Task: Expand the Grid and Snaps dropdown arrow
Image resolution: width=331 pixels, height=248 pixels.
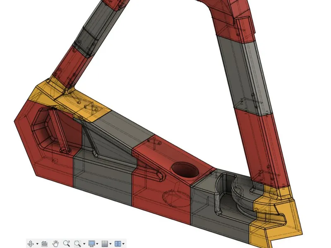Action: coord(110,244)
